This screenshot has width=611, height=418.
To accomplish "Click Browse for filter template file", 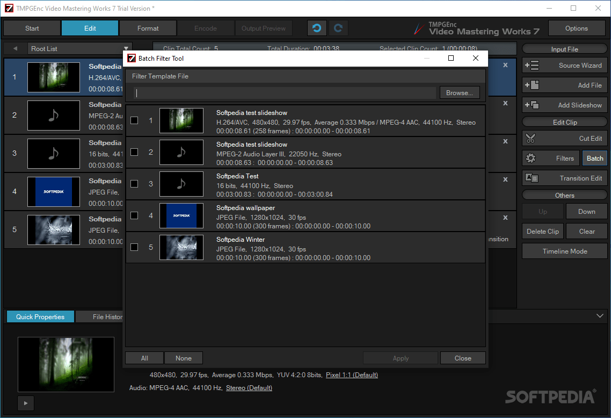I will [460, 93].
